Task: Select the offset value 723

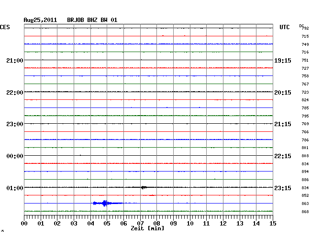Action: click(x=305, y=92)
